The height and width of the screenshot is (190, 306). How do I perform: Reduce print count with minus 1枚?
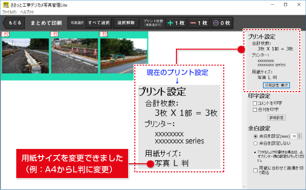[199, 23]
